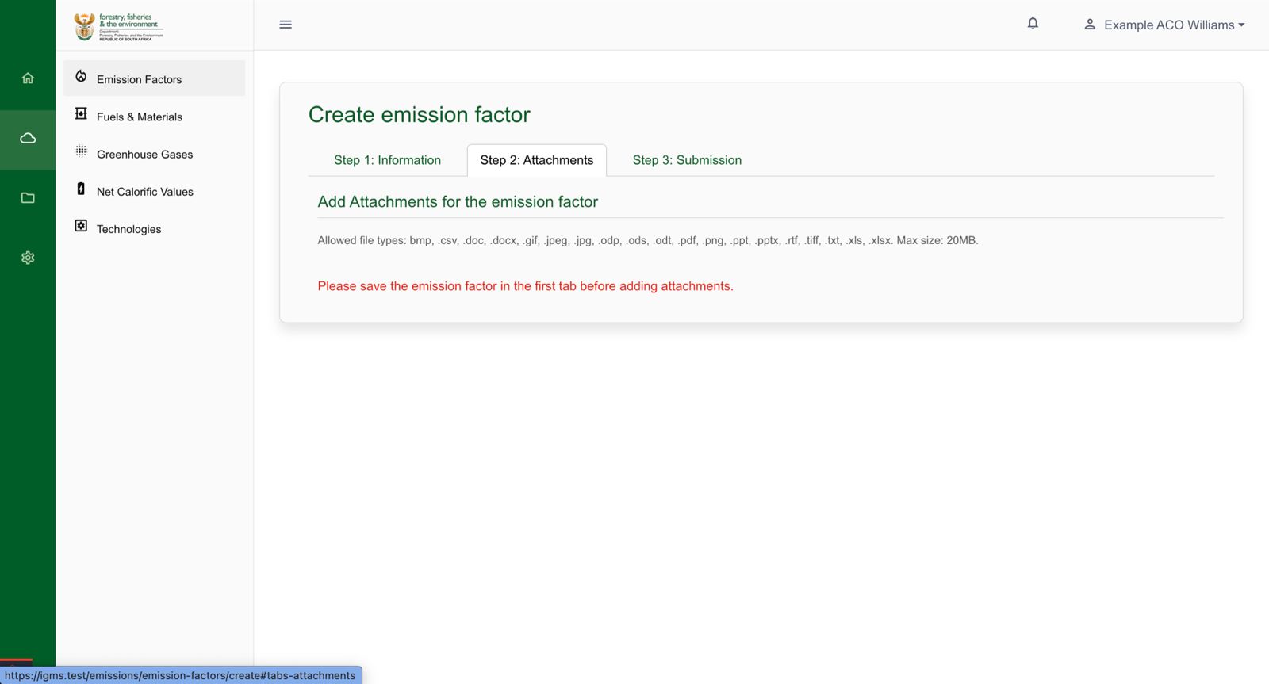Click the Create emission factor heading
This screenshot has height=684, width=1269.
[419, 115]
